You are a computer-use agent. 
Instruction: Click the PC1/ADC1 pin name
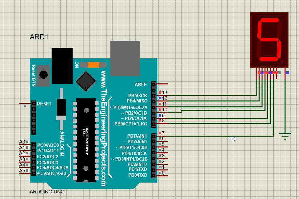[x=48, y=151]
